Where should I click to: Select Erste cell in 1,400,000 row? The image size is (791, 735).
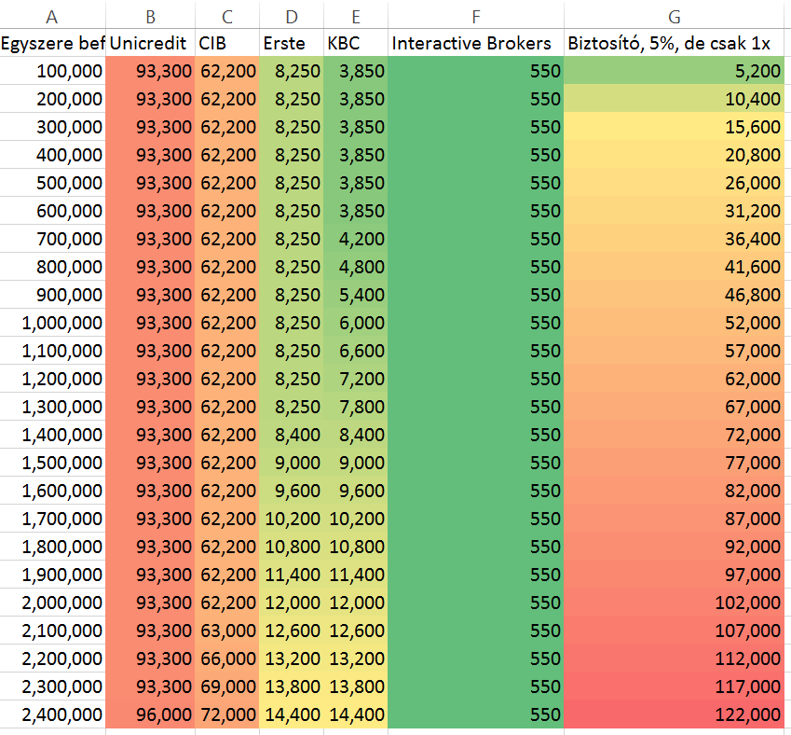coord(292,435)
